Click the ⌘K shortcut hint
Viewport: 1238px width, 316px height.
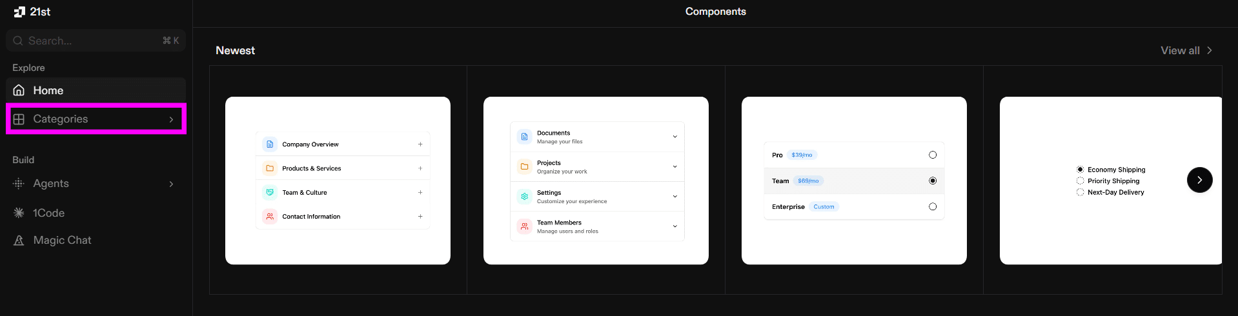click(170, 41)
